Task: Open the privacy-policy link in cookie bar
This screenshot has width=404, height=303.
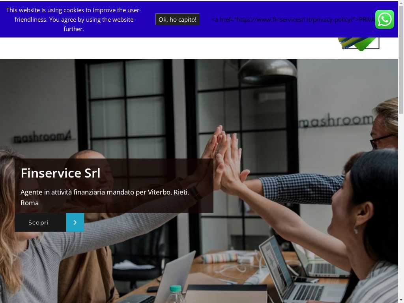Action: (x=293, y=20)
